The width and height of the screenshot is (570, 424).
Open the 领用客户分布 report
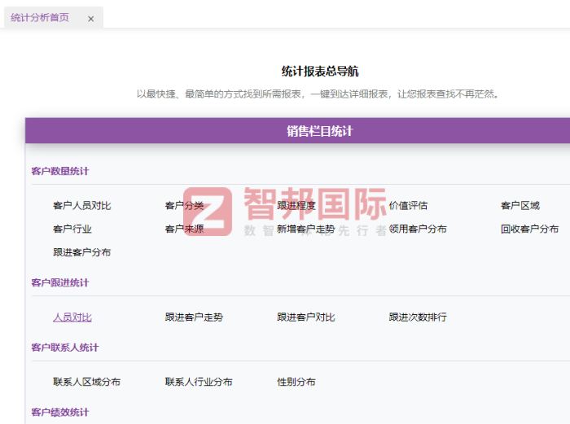click(418, 229)
